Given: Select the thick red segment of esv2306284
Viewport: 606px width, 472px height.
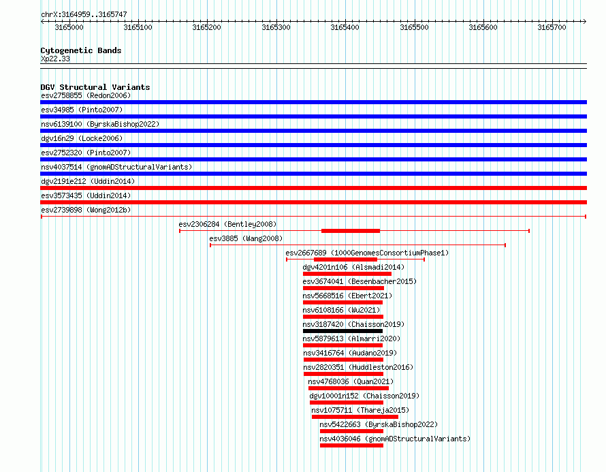Looking at the screenshot, I should pyautogui.click(x=351, y=231).
